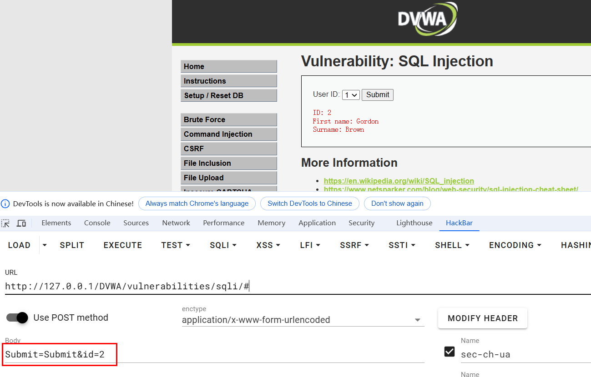Toggle the Use POST method switch
This screenshot has width=591, height=377.
[x=17, y=317]
